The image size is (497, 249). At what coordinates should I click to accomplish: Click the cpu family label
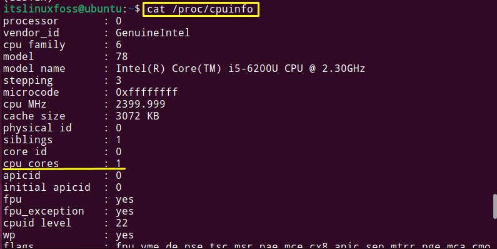[34, 44]
